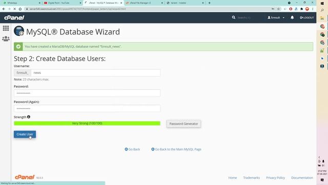
Task: Focus the Username input field
Action: [96, 73]
